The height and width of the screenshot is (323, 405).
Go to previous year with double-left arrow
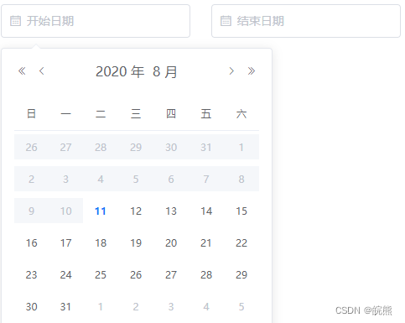point(22,71)
